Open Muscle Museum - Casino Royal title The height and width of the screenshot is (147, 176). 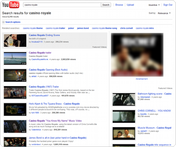[154, 128]
